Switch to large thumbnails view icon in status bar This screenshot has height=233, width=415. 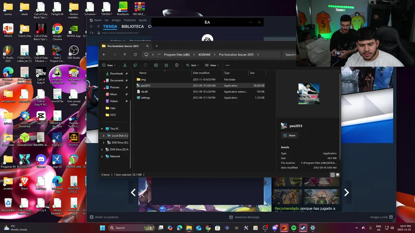[338, 175]
